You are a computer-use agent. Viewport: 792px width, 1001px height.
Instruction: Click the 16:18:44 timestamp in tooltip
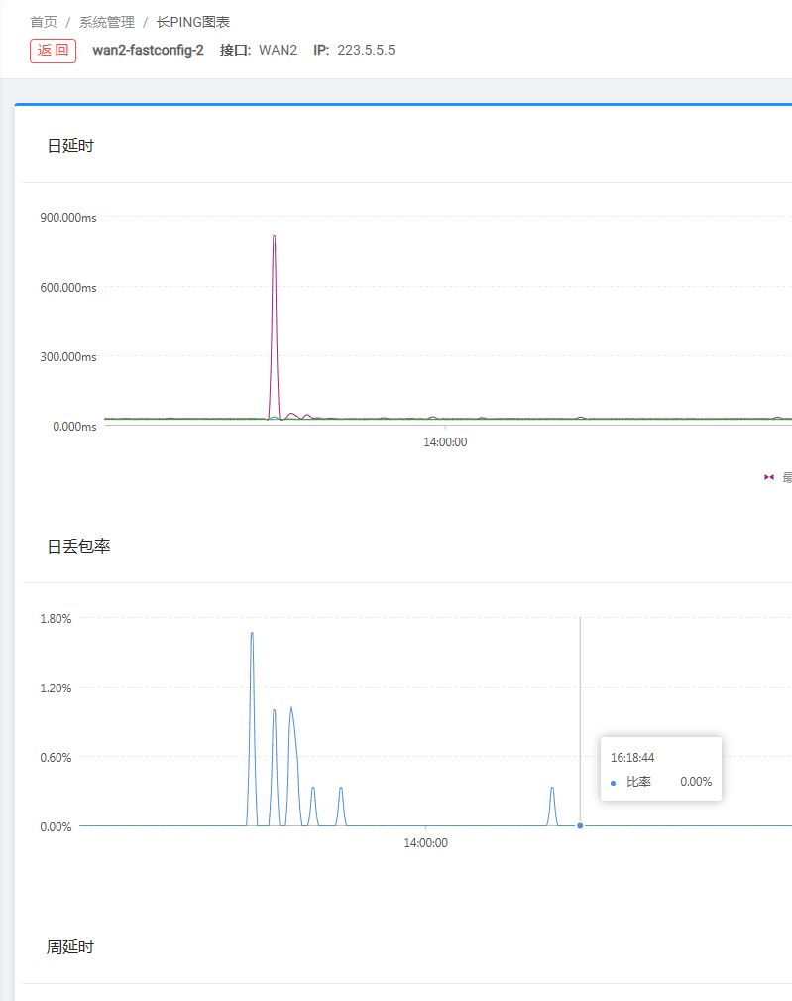click(632, 757)
